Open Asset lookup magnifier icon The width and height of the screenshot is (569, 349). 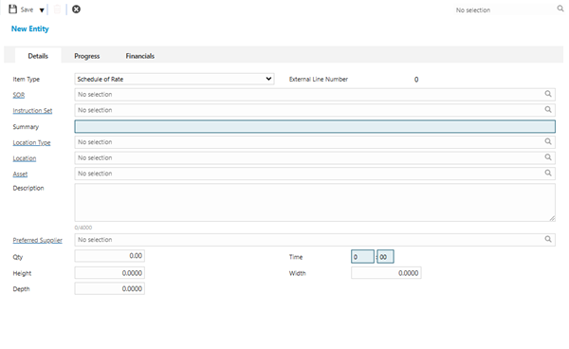tap(548, 173)
